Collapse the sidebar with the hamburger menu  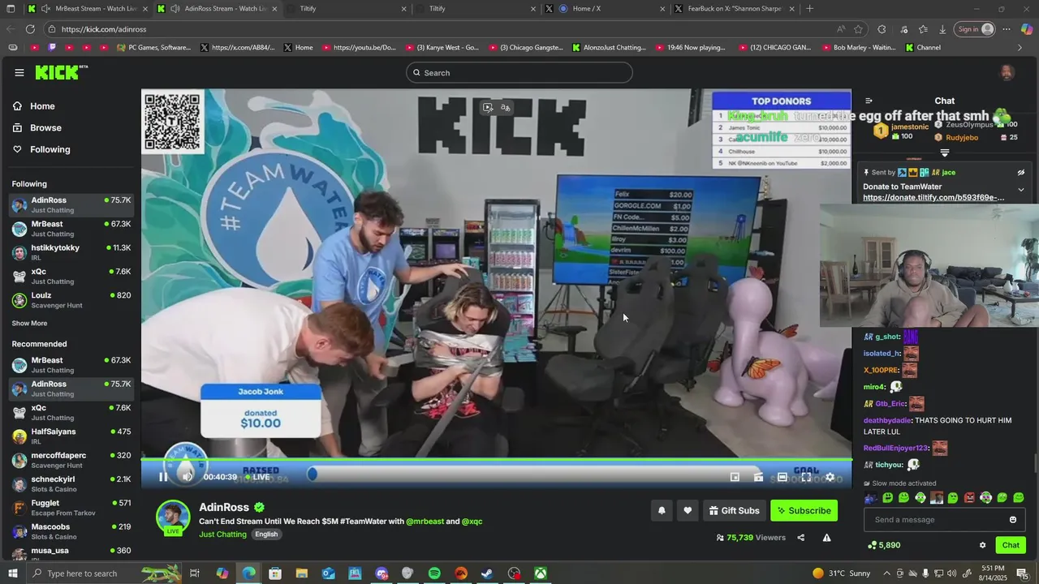(x=19, y=73)
